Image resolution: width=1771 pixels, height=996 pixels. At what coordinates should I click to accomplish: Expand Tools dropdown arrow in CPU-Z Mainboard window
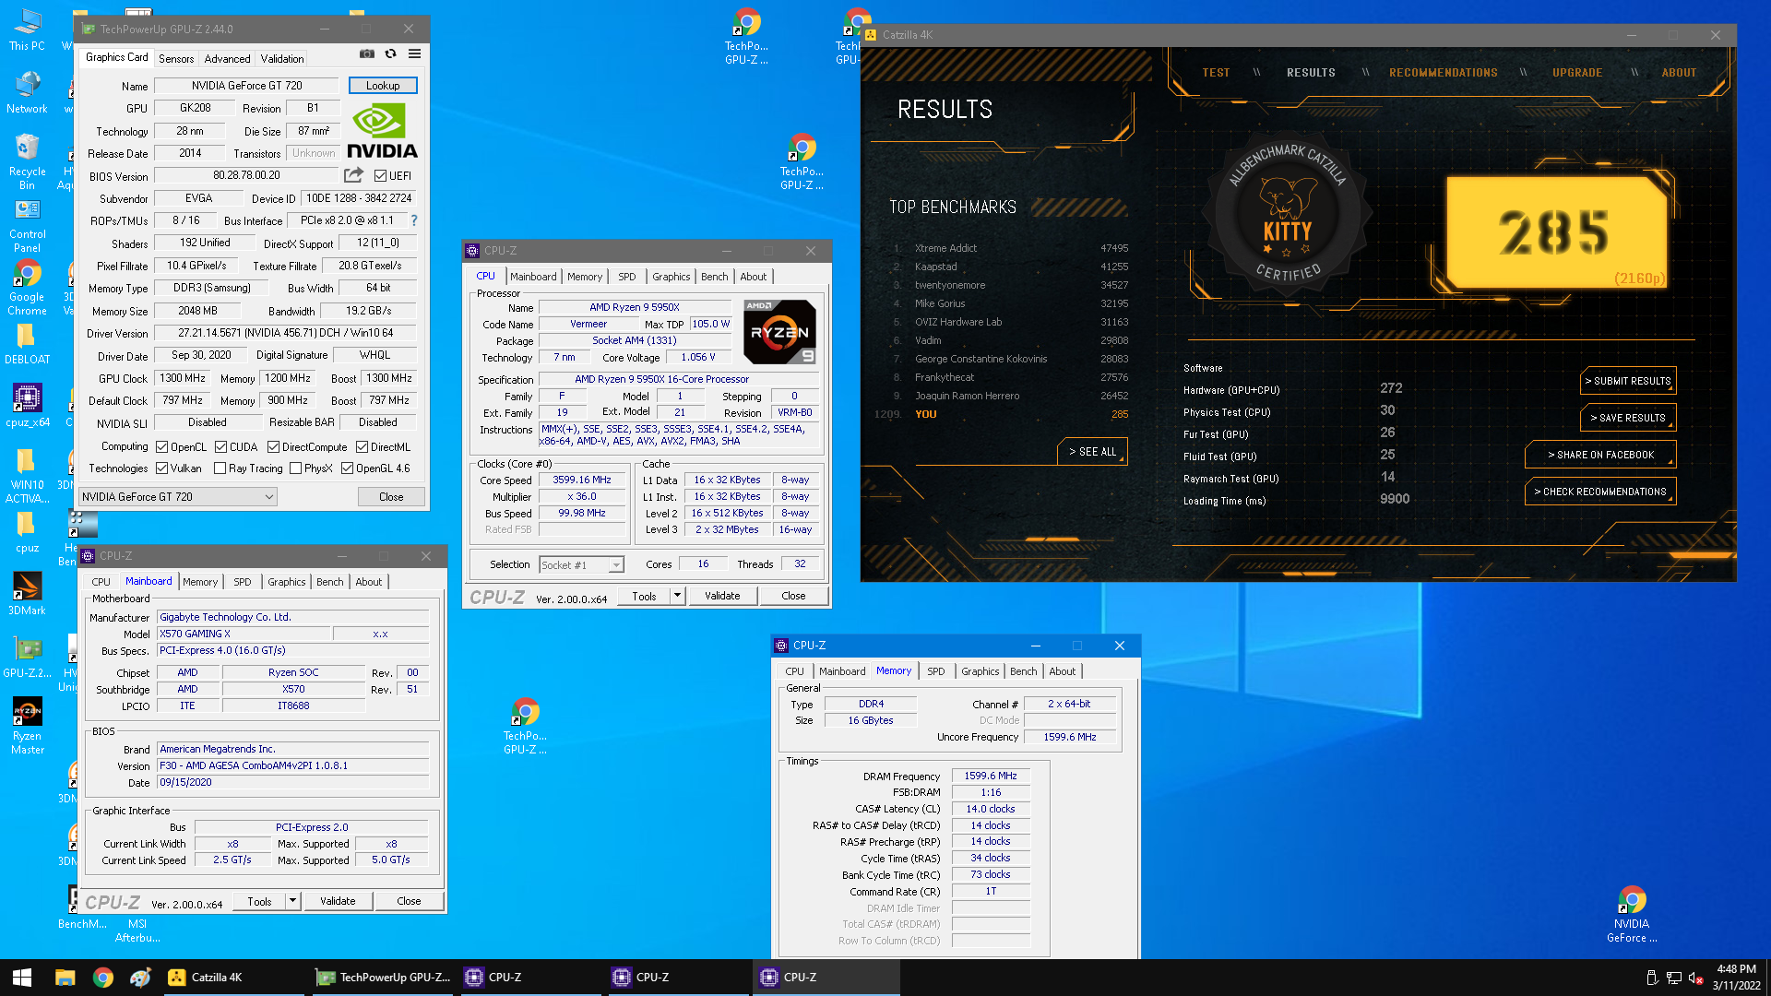pyautogui.click(x=292, y=901)
